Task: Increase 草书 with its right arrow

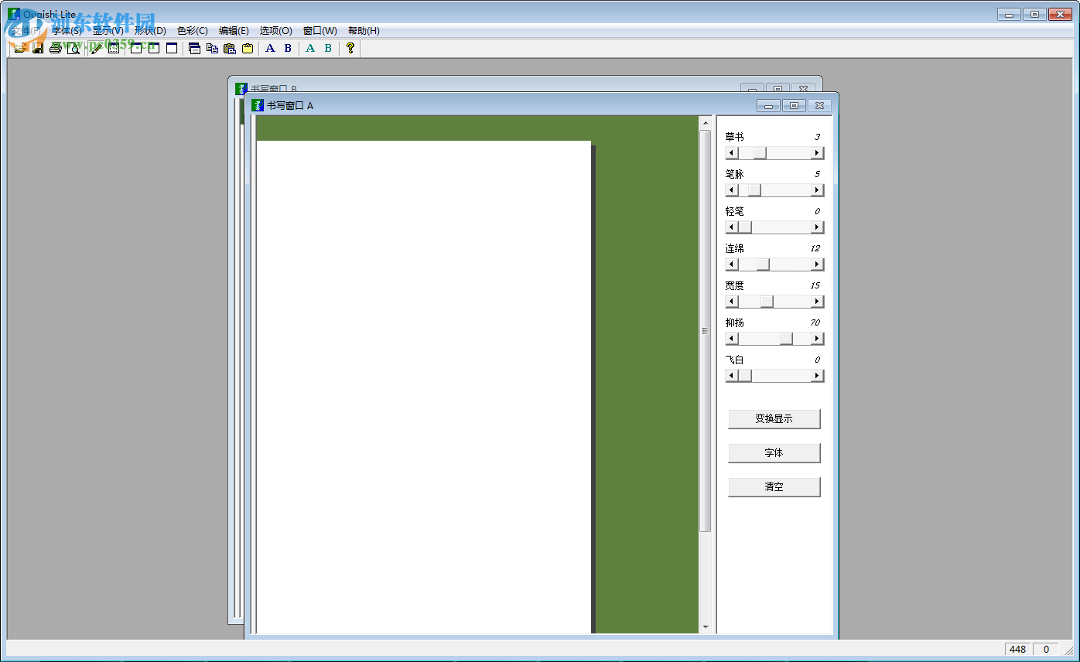Action: [x=818, y=153]
